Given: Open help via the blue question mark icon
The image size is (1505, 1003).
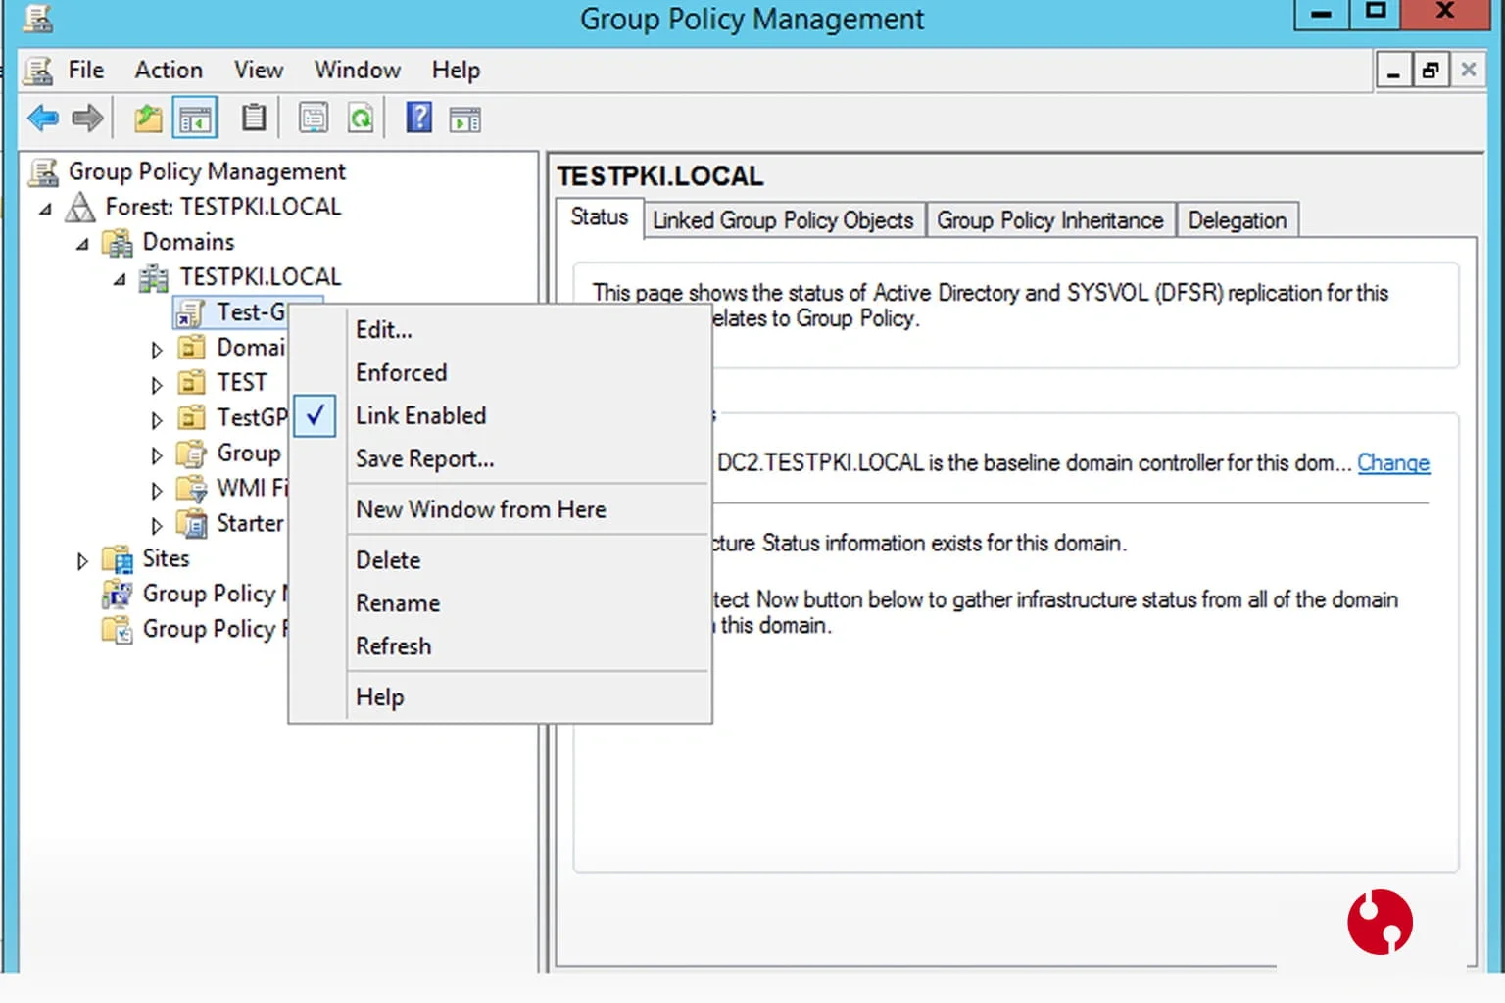Looking at the screenshot, I should pos(419,118).
